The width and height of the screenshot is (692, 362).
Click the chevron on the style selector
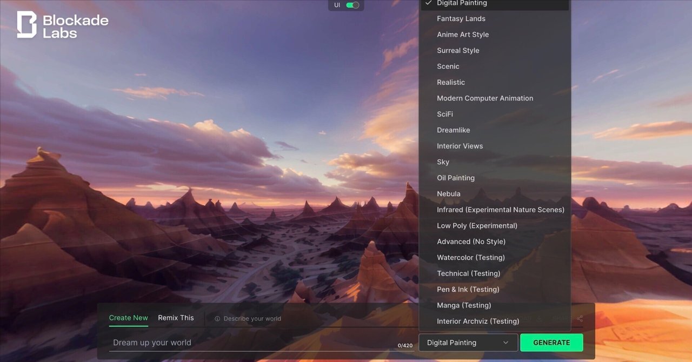[507, 343]
